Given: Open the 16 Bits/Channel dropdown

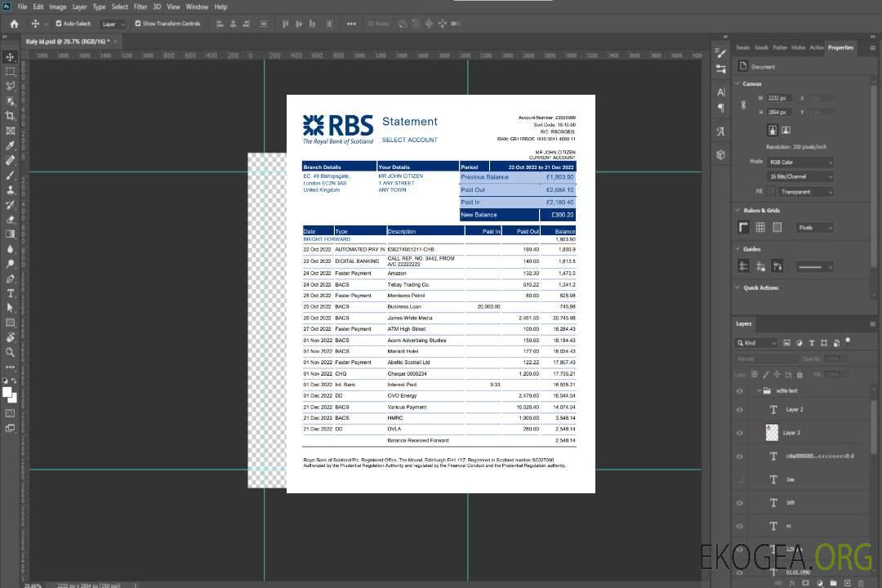Looking at the screenshot, I should [x=800, y=176].
